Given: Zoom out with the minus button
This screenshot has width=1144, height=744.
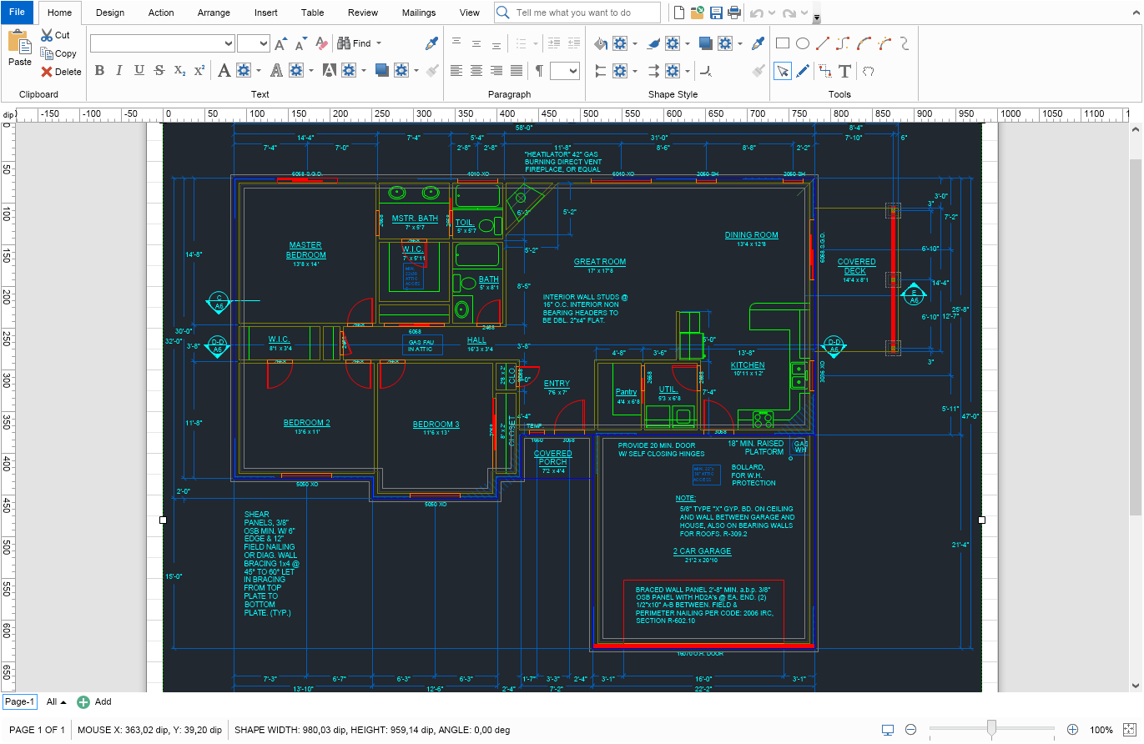Looking at the screenshot, I should tap(911, 730).
